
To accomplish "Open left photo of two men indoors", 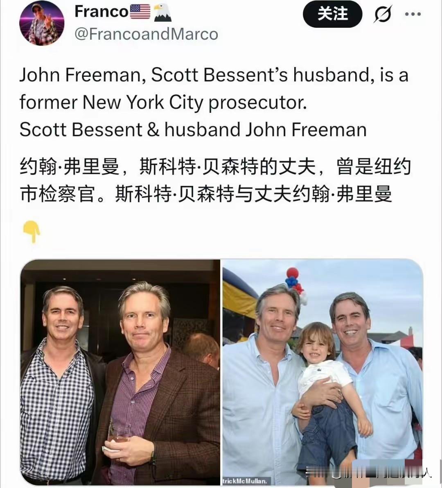I will point(120,372).
